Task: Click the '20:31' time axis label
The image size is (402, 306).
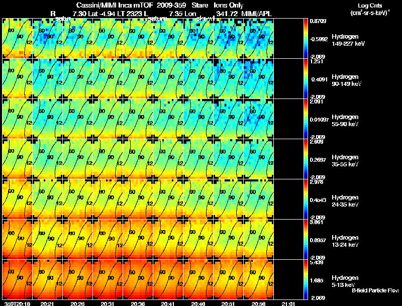Action: [x=108, y=303]
